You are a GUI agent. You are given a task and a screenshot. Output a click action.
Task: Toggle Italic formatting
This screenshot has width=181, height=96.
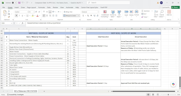click(x=19, y=16)
